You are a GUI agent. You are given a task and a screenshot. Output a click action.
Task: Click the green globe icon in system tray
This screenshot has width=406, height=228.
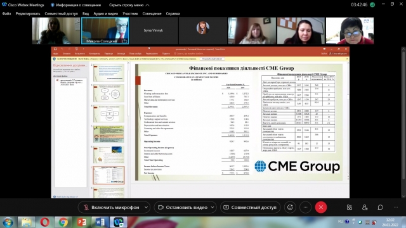pyautogui.click(x=360, y=222)
